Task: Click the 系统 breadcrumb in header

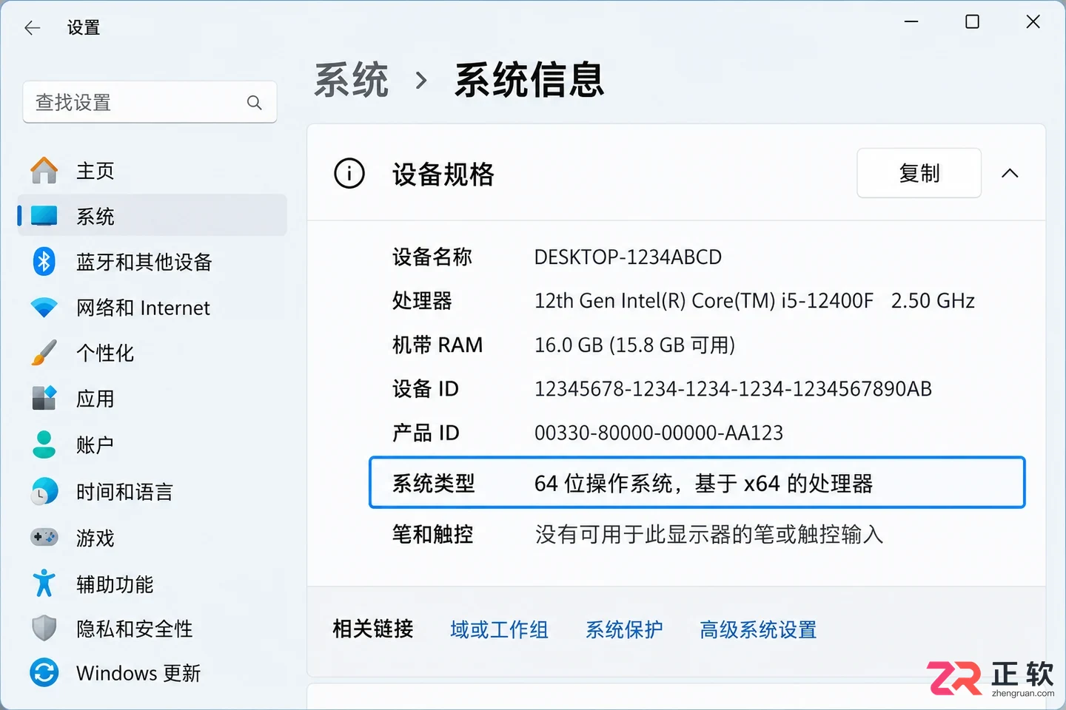Action: point(352,80)
